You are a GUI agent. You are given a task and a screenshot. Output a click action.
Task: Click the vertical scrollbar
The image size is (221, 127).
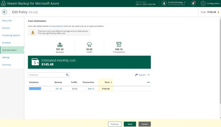[220, 61]
